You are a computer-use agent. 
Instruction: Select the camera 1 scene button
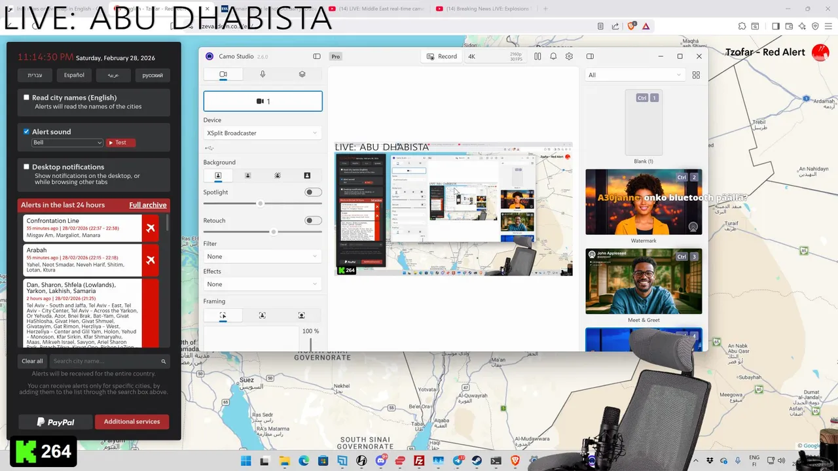point(263,101)
